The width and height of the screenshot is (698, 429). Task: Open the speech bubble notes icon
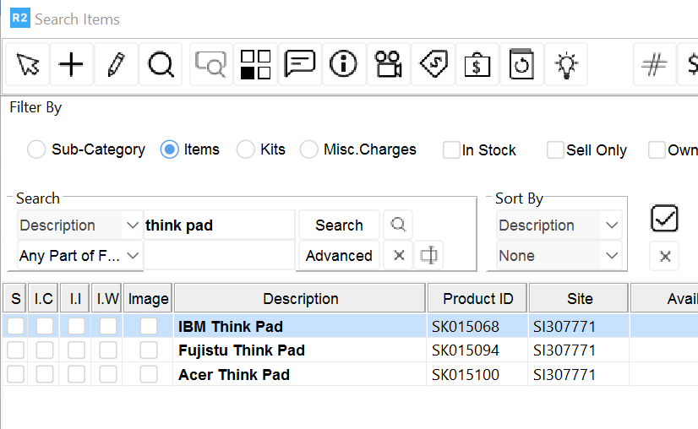pos(300,65)
